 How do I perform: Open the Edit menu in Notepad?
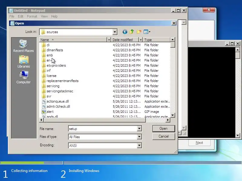coord(21,16)
